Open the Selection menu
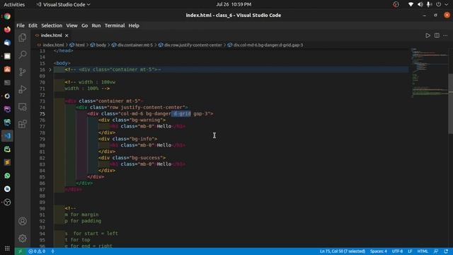 tap(52, 25)
